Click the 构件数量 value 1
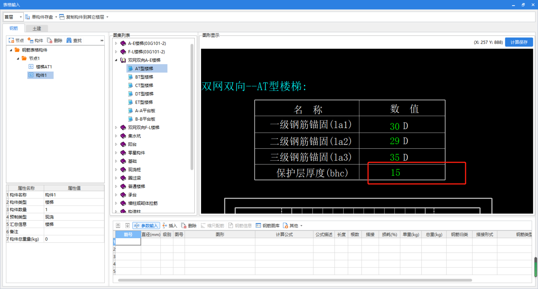 pos(74,210)
